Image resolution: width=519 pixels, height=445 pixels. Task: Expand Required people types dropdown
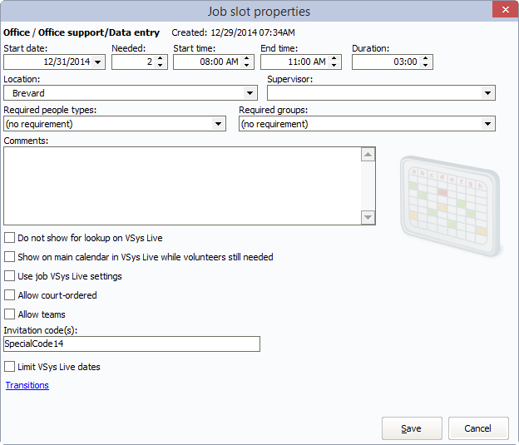coord(219,124)
